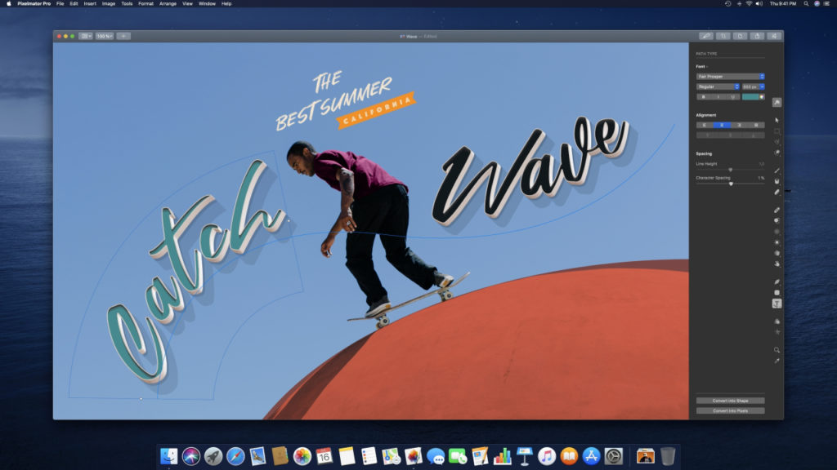Select the Arrange (arrow) tool
837x470 pixels.
[x=777, y=121]
